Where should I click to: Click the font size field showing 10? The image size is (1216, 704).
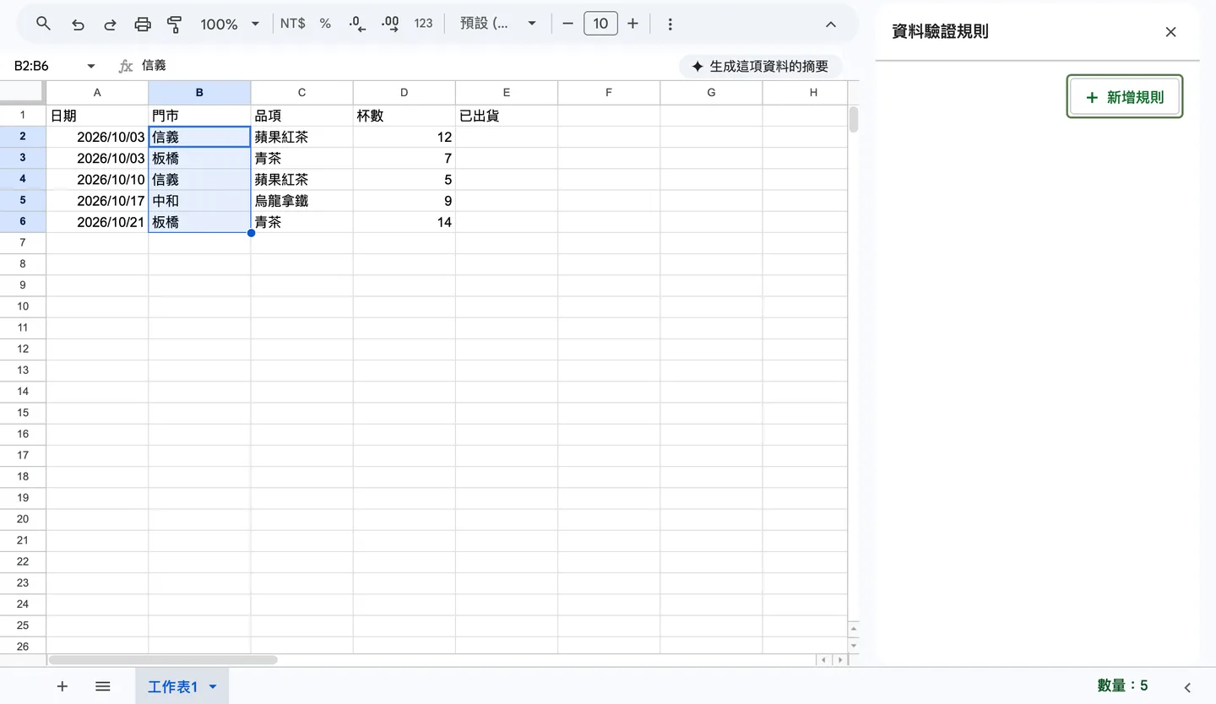pos(600,24)
